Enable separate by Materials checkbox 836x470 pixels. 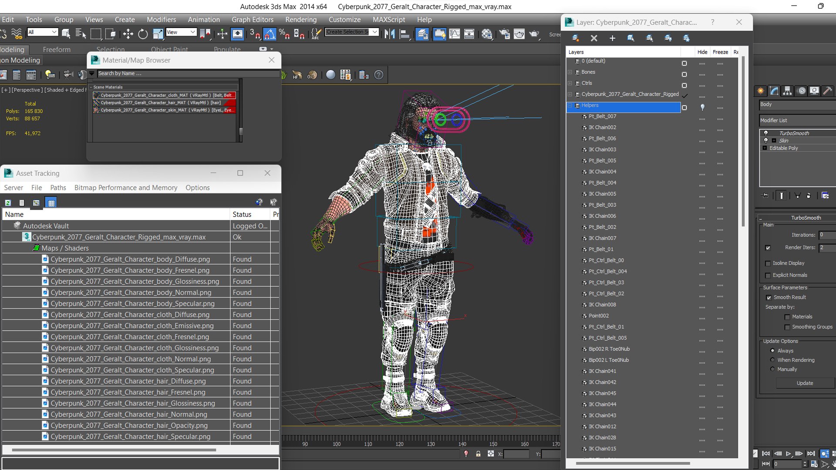click(x=787, y=317)
